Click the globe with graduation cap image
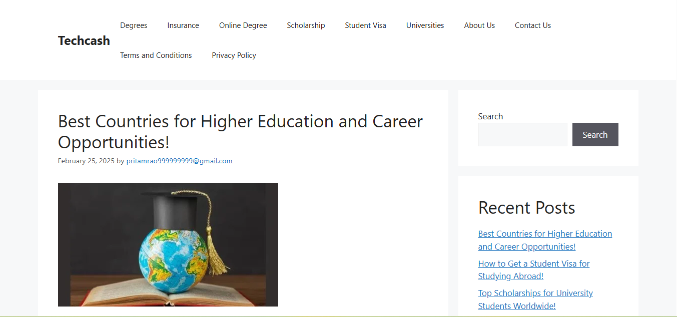The image size is (677, 317). [x=168, y=245]
